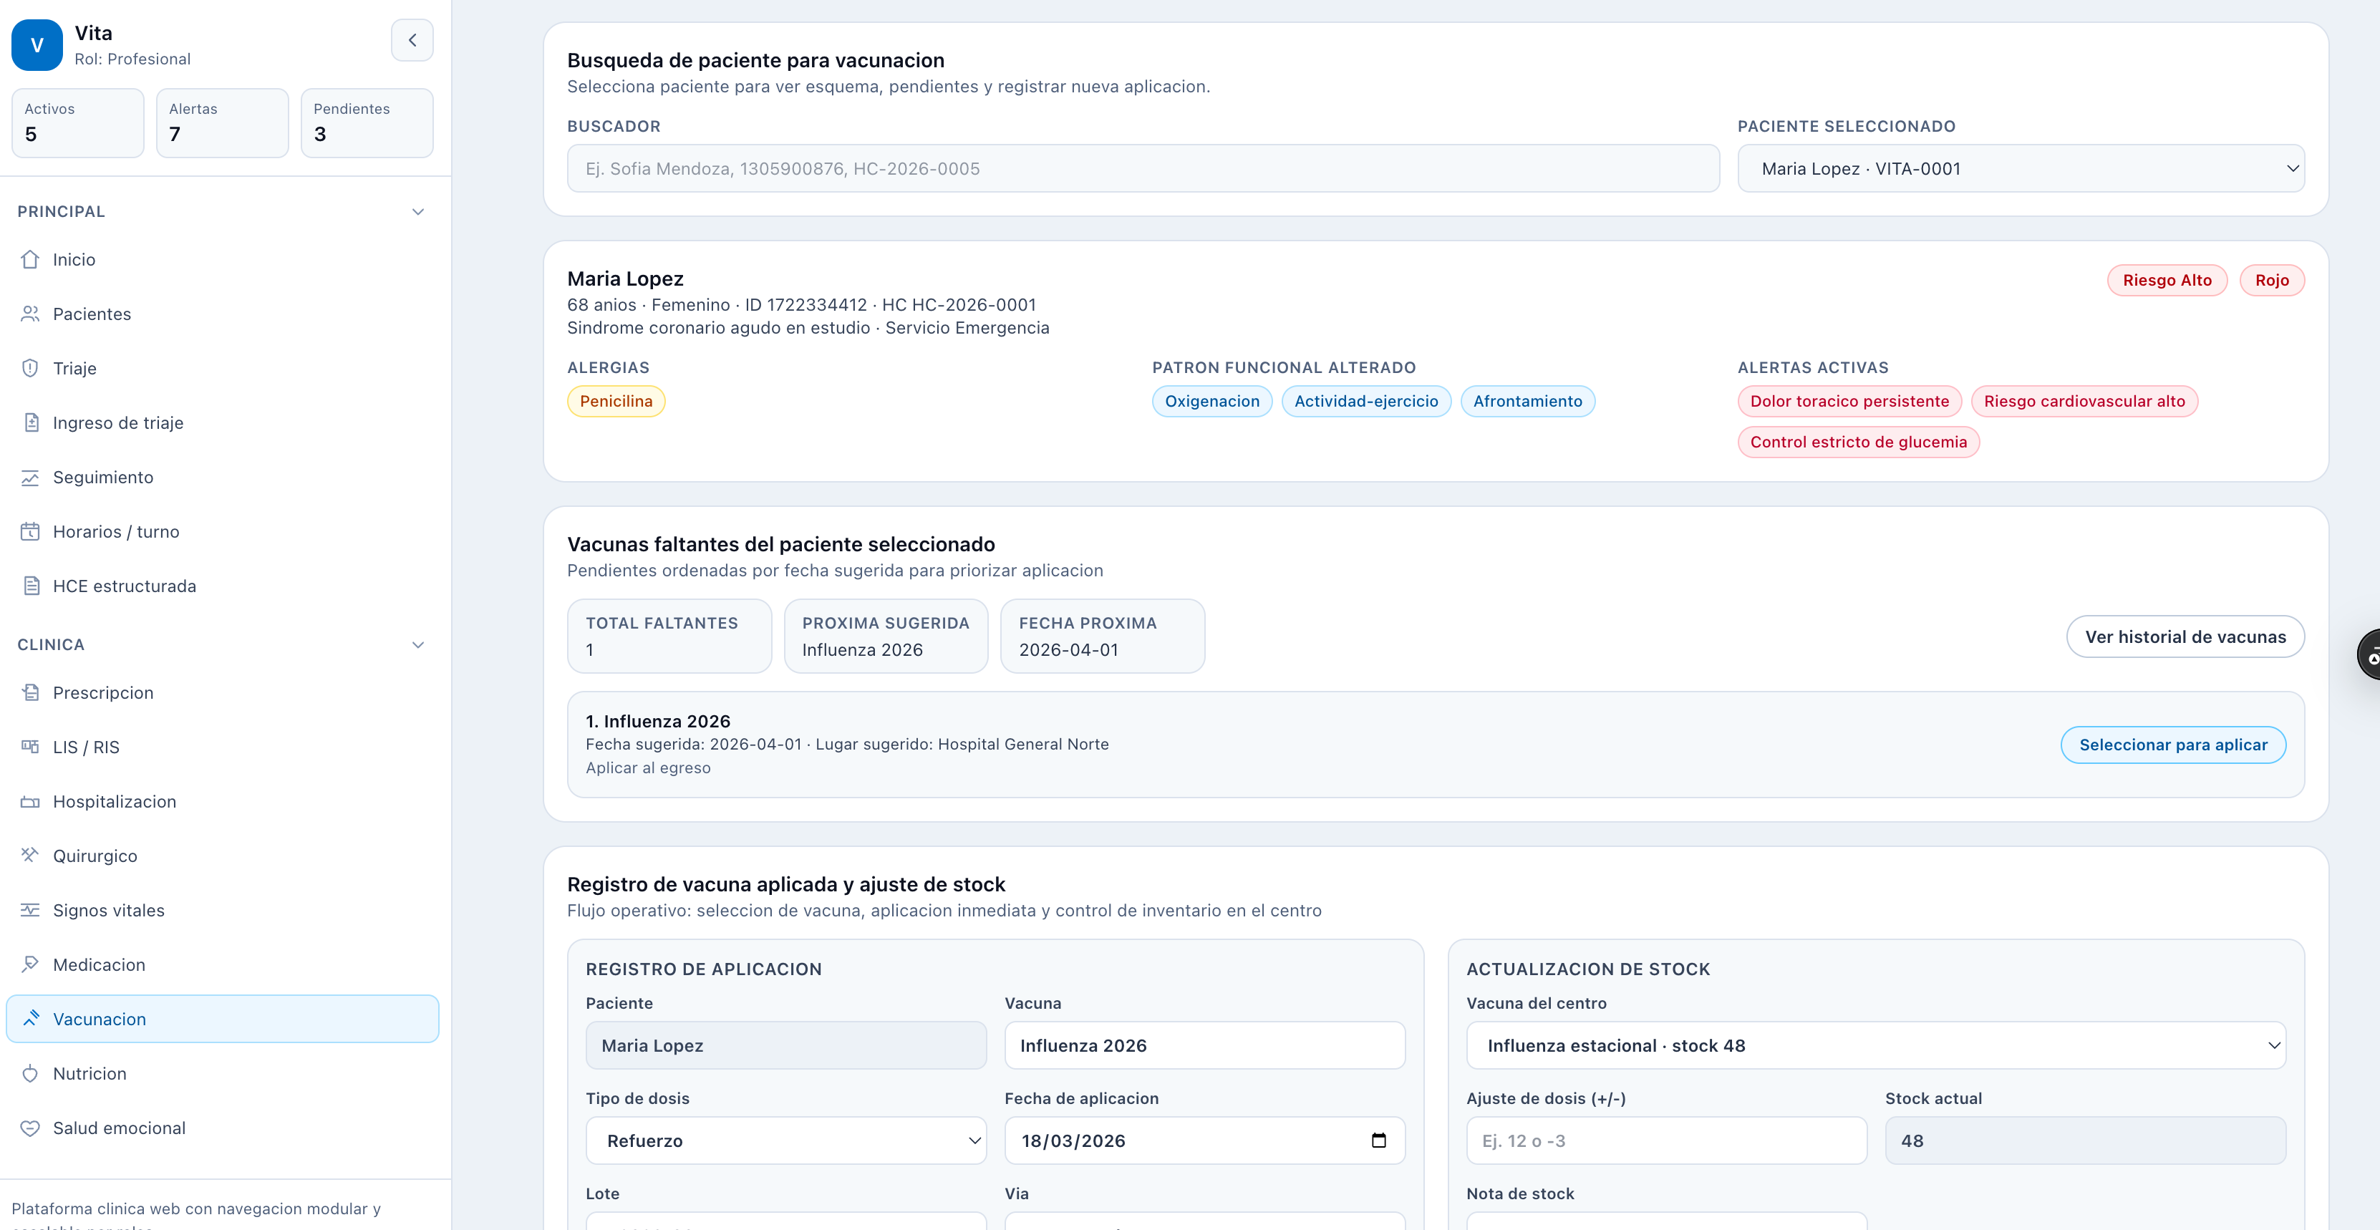2380x1230 pixels.
Task: Collapse the PRINCIPAL section
Action: [x=417, y=213]
